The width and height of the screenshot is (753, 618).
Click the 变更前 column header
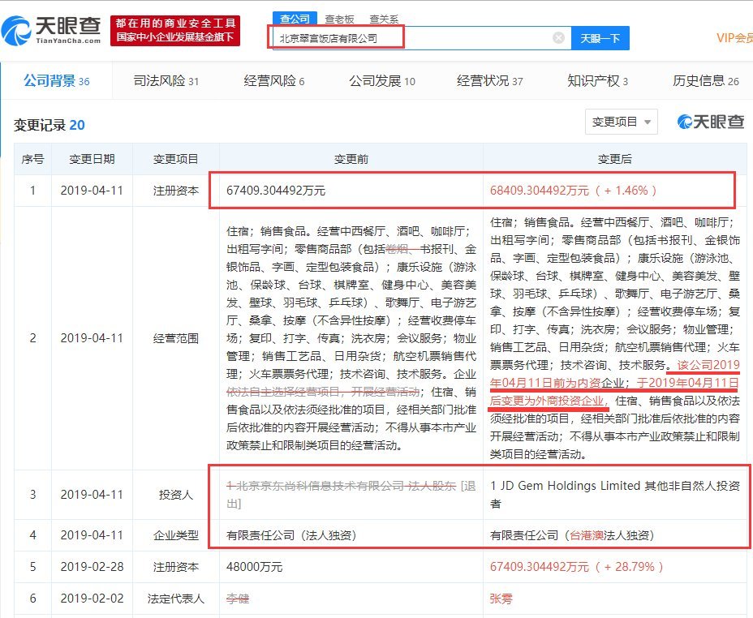(351, 159)
